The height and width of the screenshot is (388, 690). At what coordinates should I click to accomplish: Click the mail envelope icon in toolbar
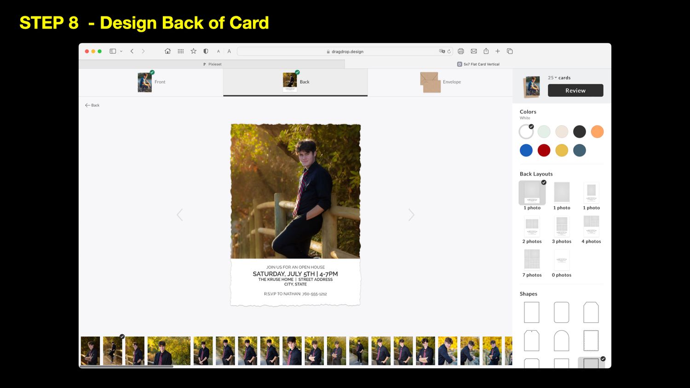click(474, 51)
